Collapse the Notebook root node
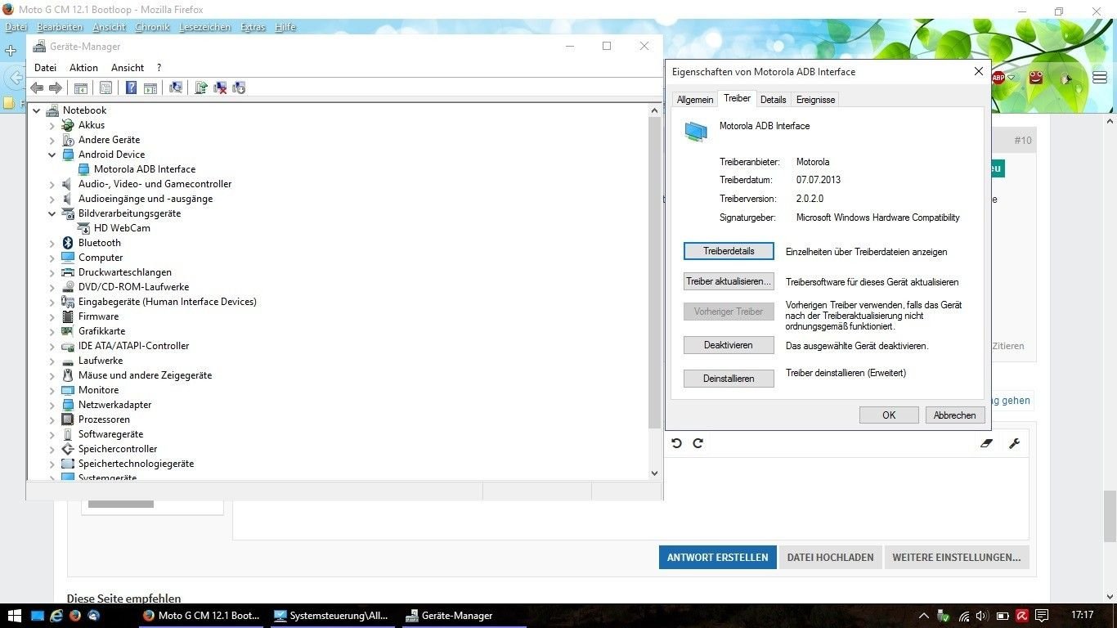1117x628 pixels. point(36,110)
